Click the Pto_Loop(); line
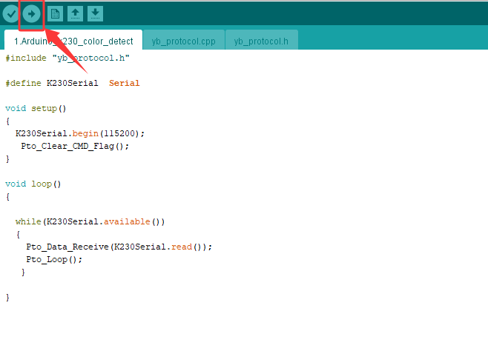 coord(54,259)
